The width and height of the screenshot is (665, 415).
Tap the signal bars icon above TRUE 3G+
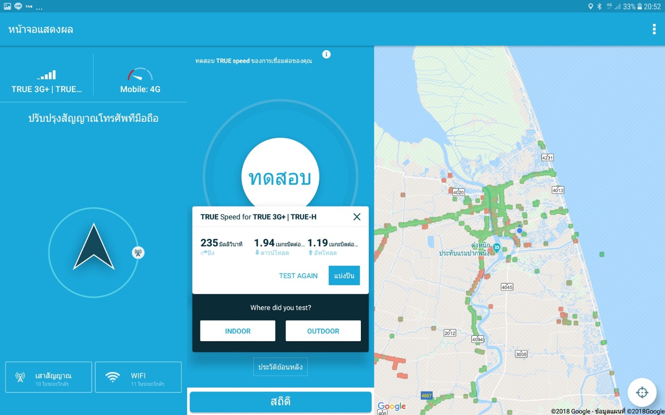(x=47, y=75)
